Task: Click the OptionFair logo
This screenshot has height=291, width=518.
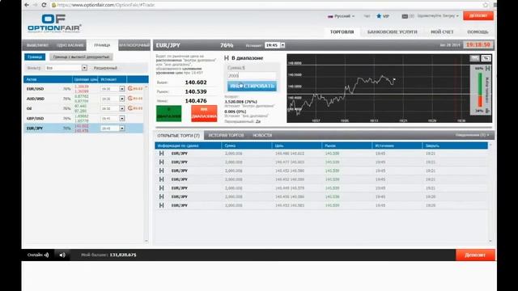Action: click(54, 23)
